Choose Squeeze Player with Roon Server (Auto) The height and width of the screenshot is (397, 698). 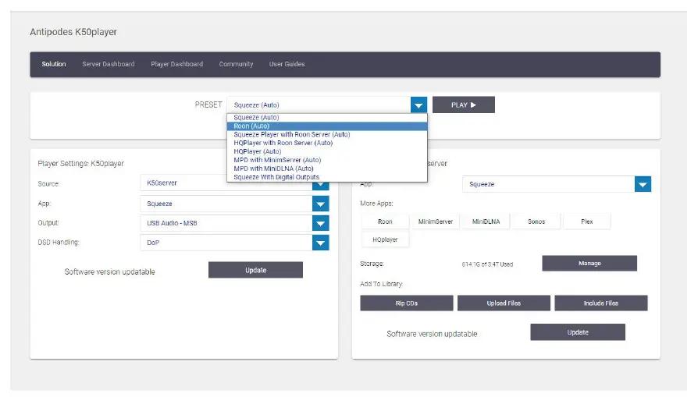click(x=326, y=134)
